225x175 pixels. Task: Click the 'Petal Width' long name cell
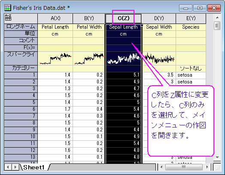point(89,27)
